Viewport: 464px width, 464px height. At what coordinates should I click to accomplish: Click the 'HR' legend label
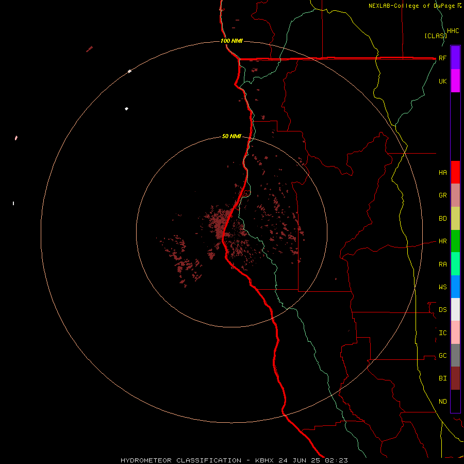click(x=442, y=241)
